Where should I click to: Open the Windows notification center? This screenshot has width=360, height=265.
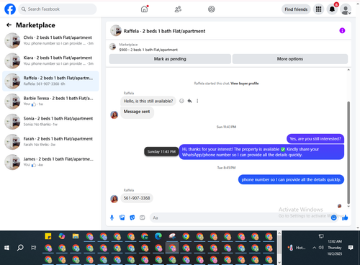[x=351, y=248]
